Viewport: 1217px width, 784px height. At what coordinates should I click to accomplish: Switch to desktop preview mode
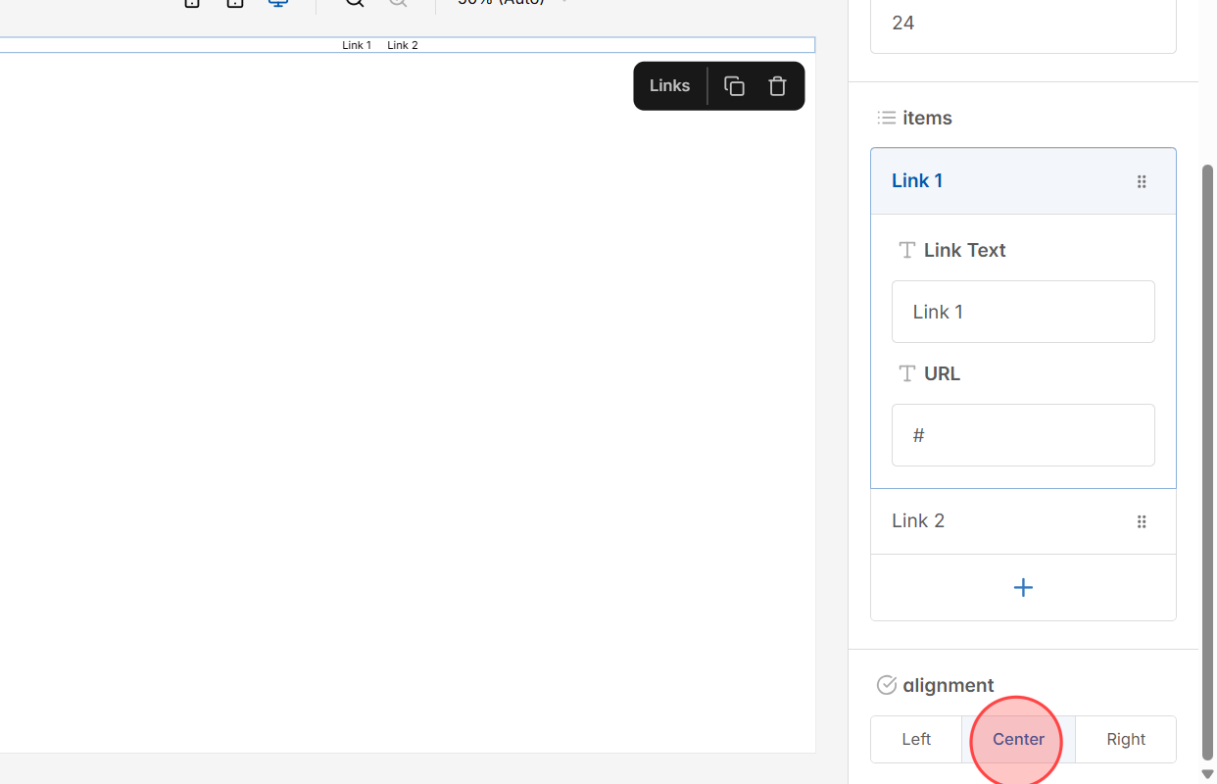(277, 4)
